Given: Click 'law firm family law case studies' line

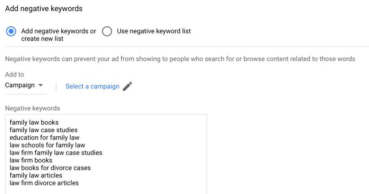Looking at the screenshot, I should click(56, 152).
